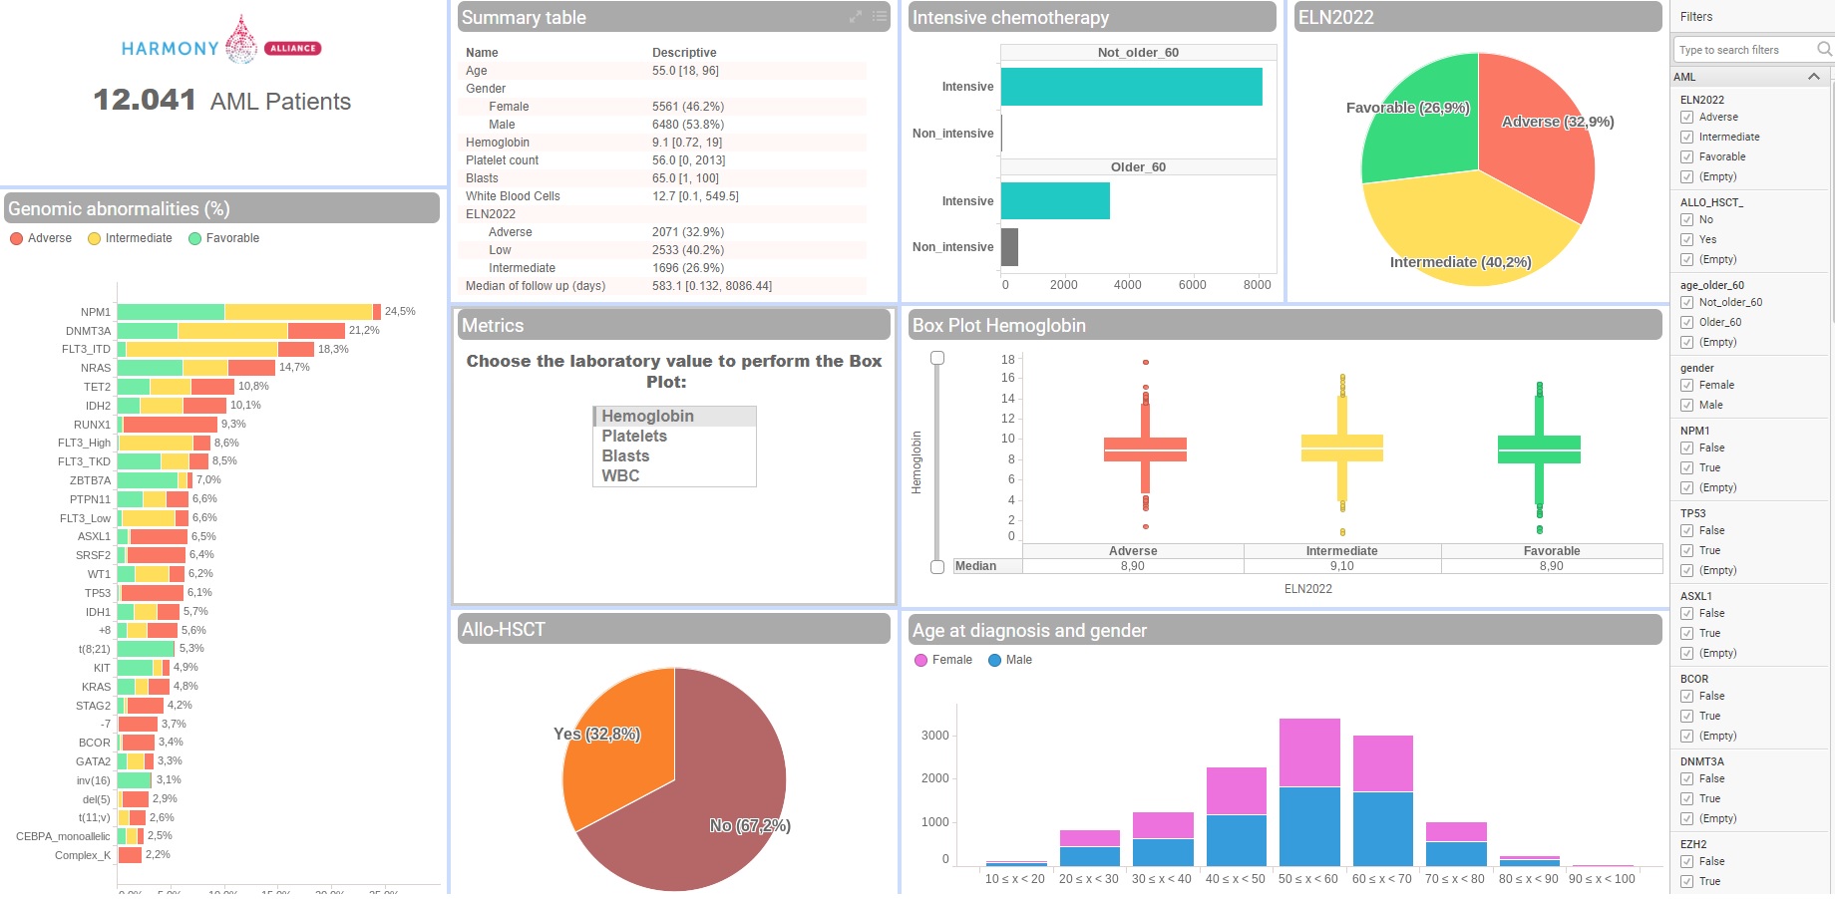This screenshot has width=1835, height=899.
Task: Click the magnifier icon in filter search
Action: click(1824, 49)
